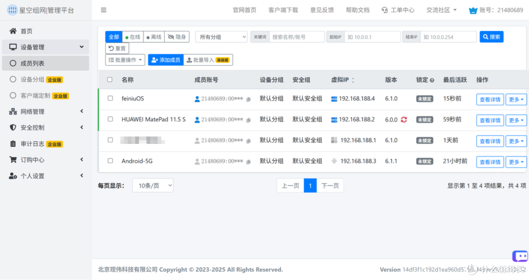529x280 pixels.
Task: Collapse the 设备管理 sidebar section
Action: (46, 47)
